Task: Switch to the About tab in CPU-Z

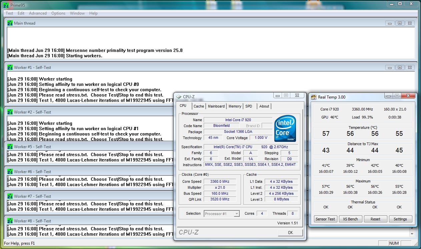Action: (264, 106)
